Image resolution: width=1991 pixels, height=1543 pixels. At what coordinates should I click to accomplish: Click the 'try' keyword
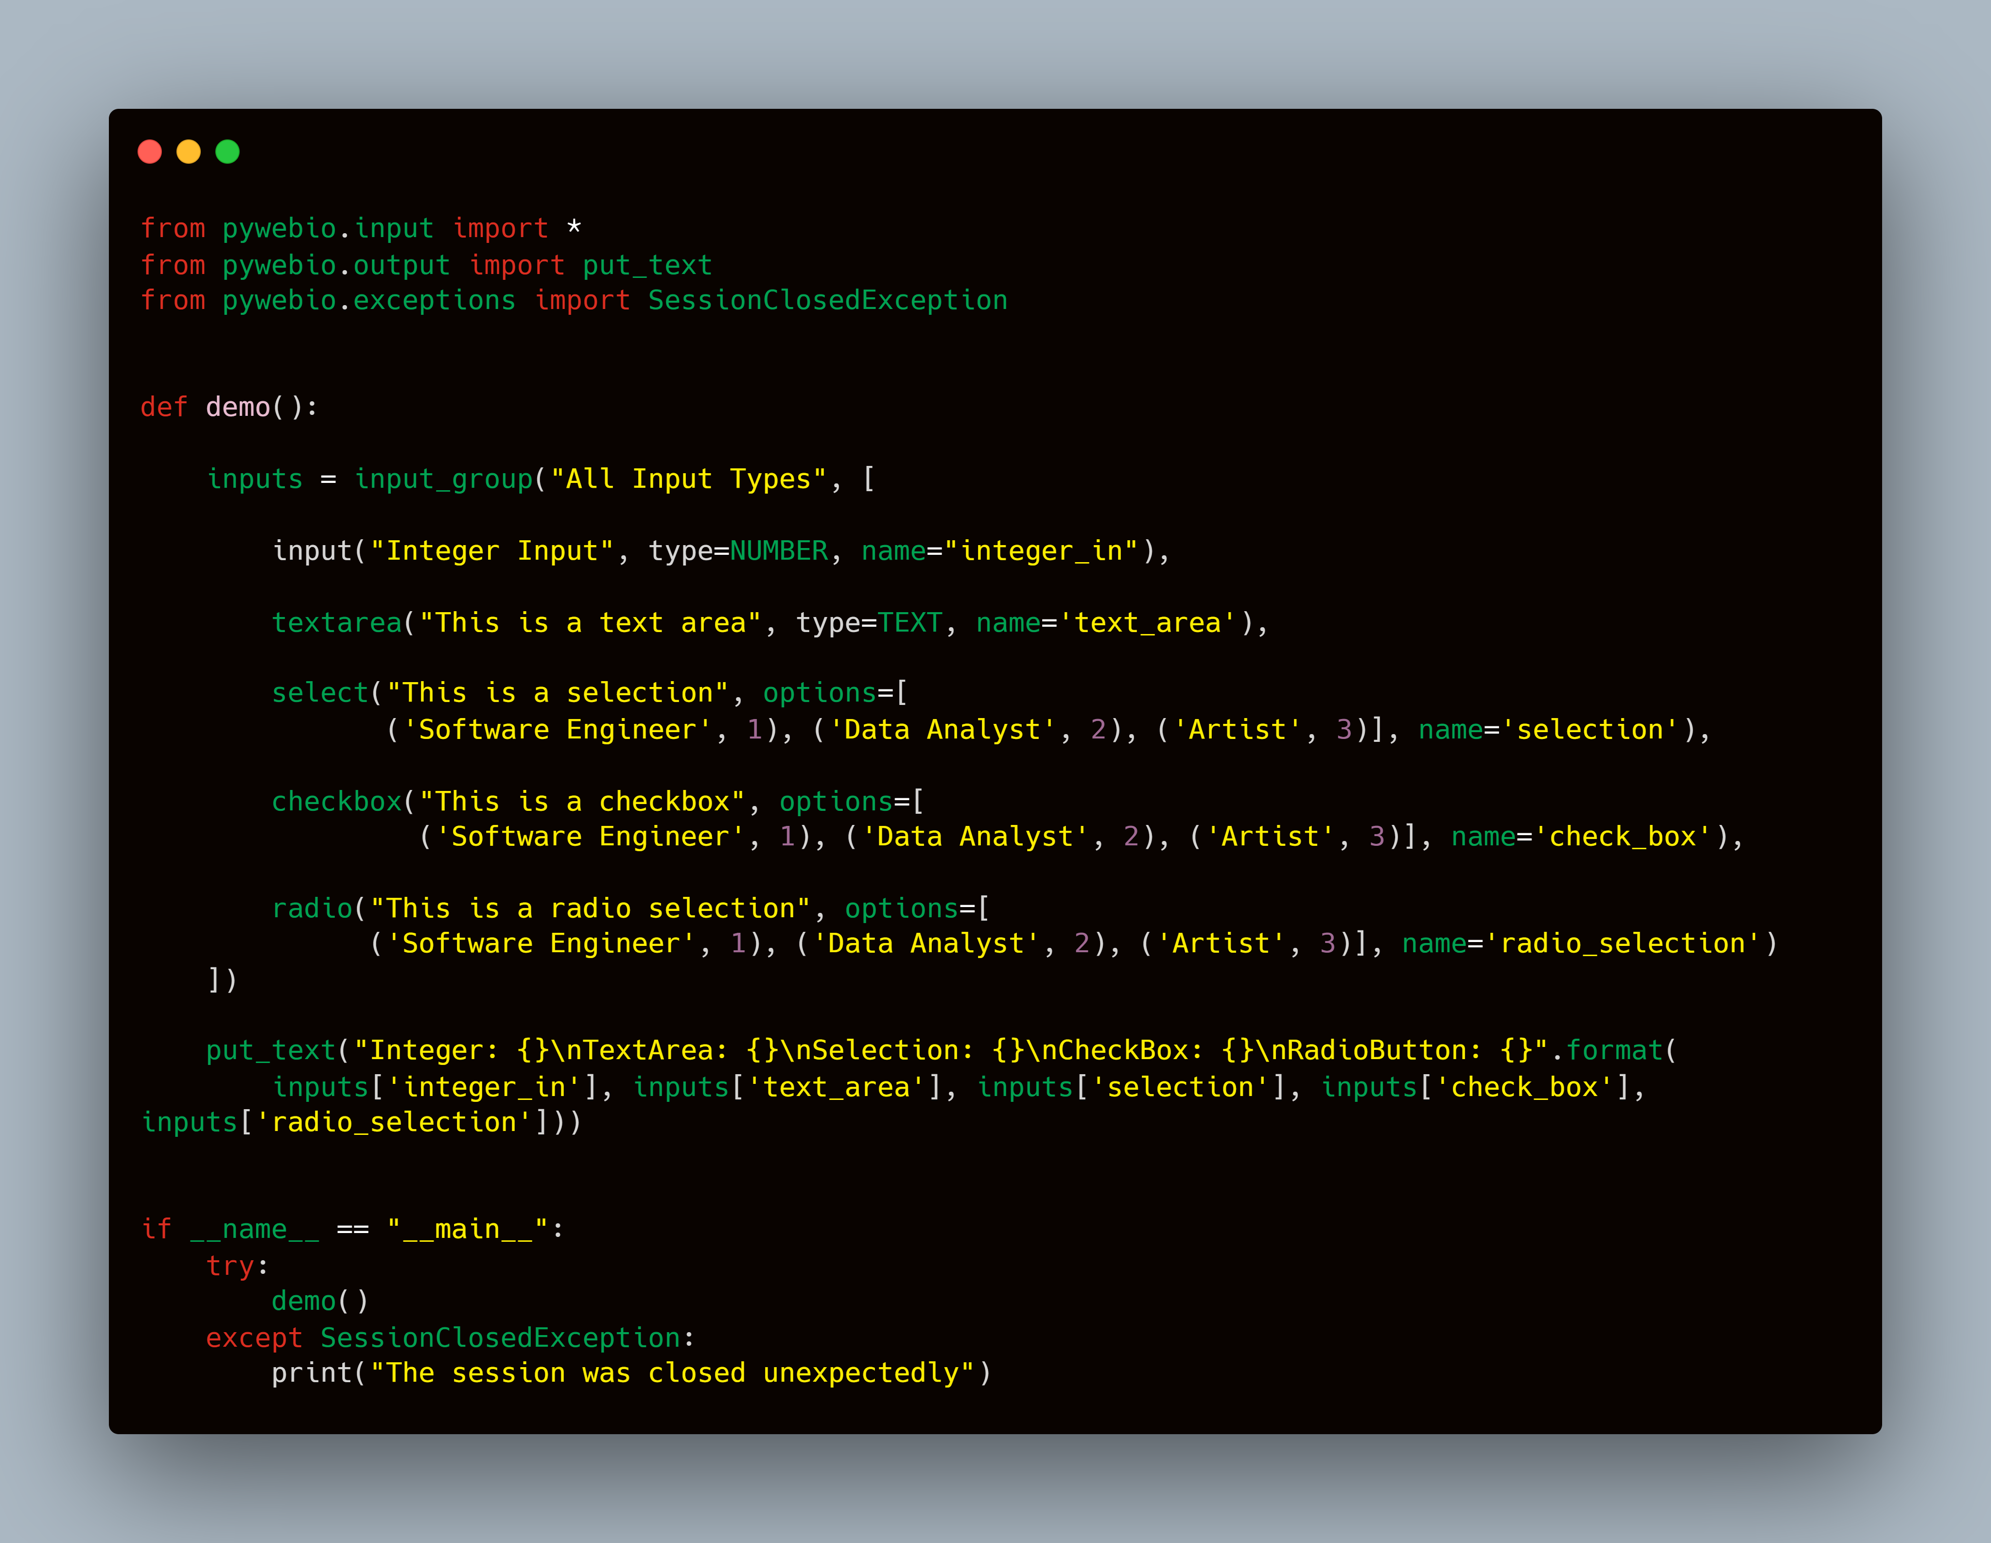(230, 1266)
